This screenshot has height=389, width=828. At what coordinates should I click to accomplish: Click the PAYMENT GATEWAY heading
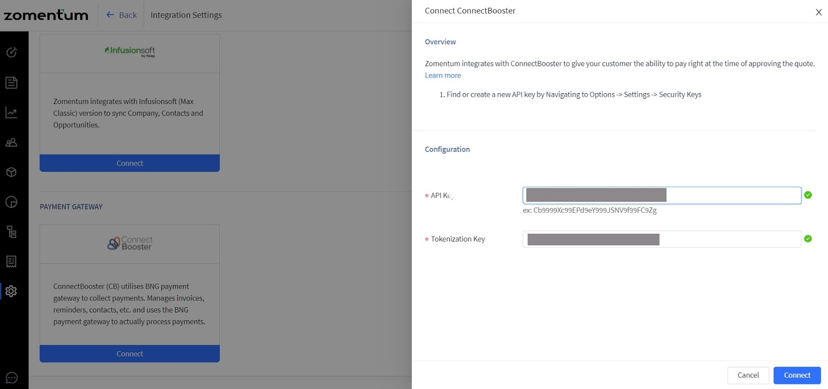pos(71,207)
